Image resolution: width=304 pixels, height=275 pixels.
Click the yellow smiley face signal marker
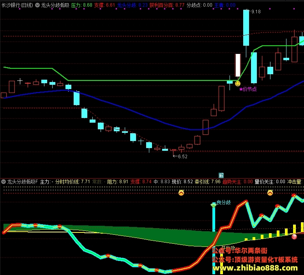click(x=238, y=84)
